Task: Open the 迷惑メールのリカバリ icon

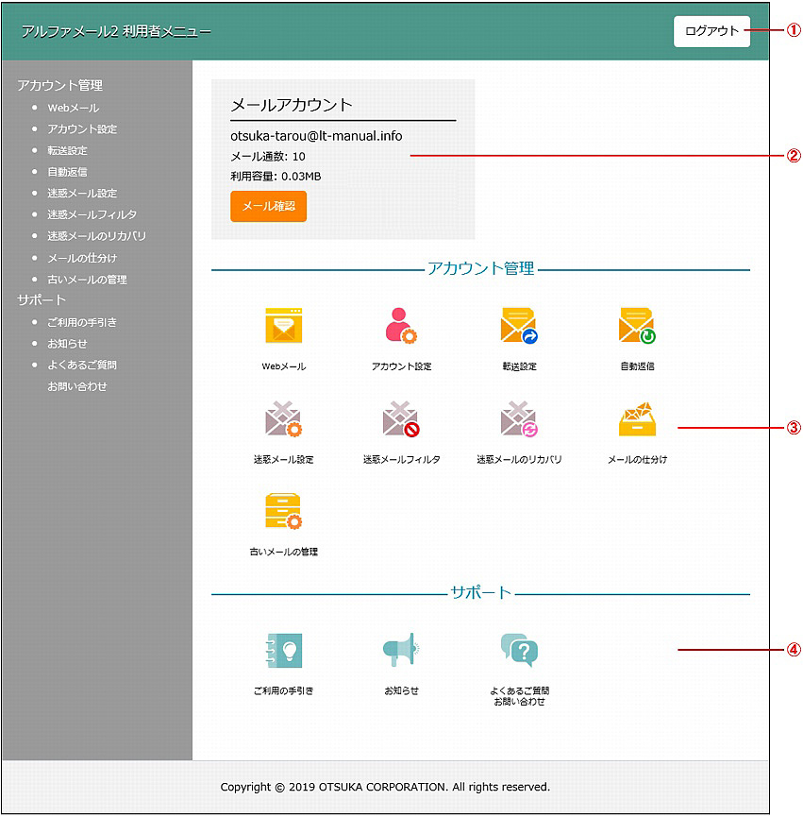Action: pos(519,419)
